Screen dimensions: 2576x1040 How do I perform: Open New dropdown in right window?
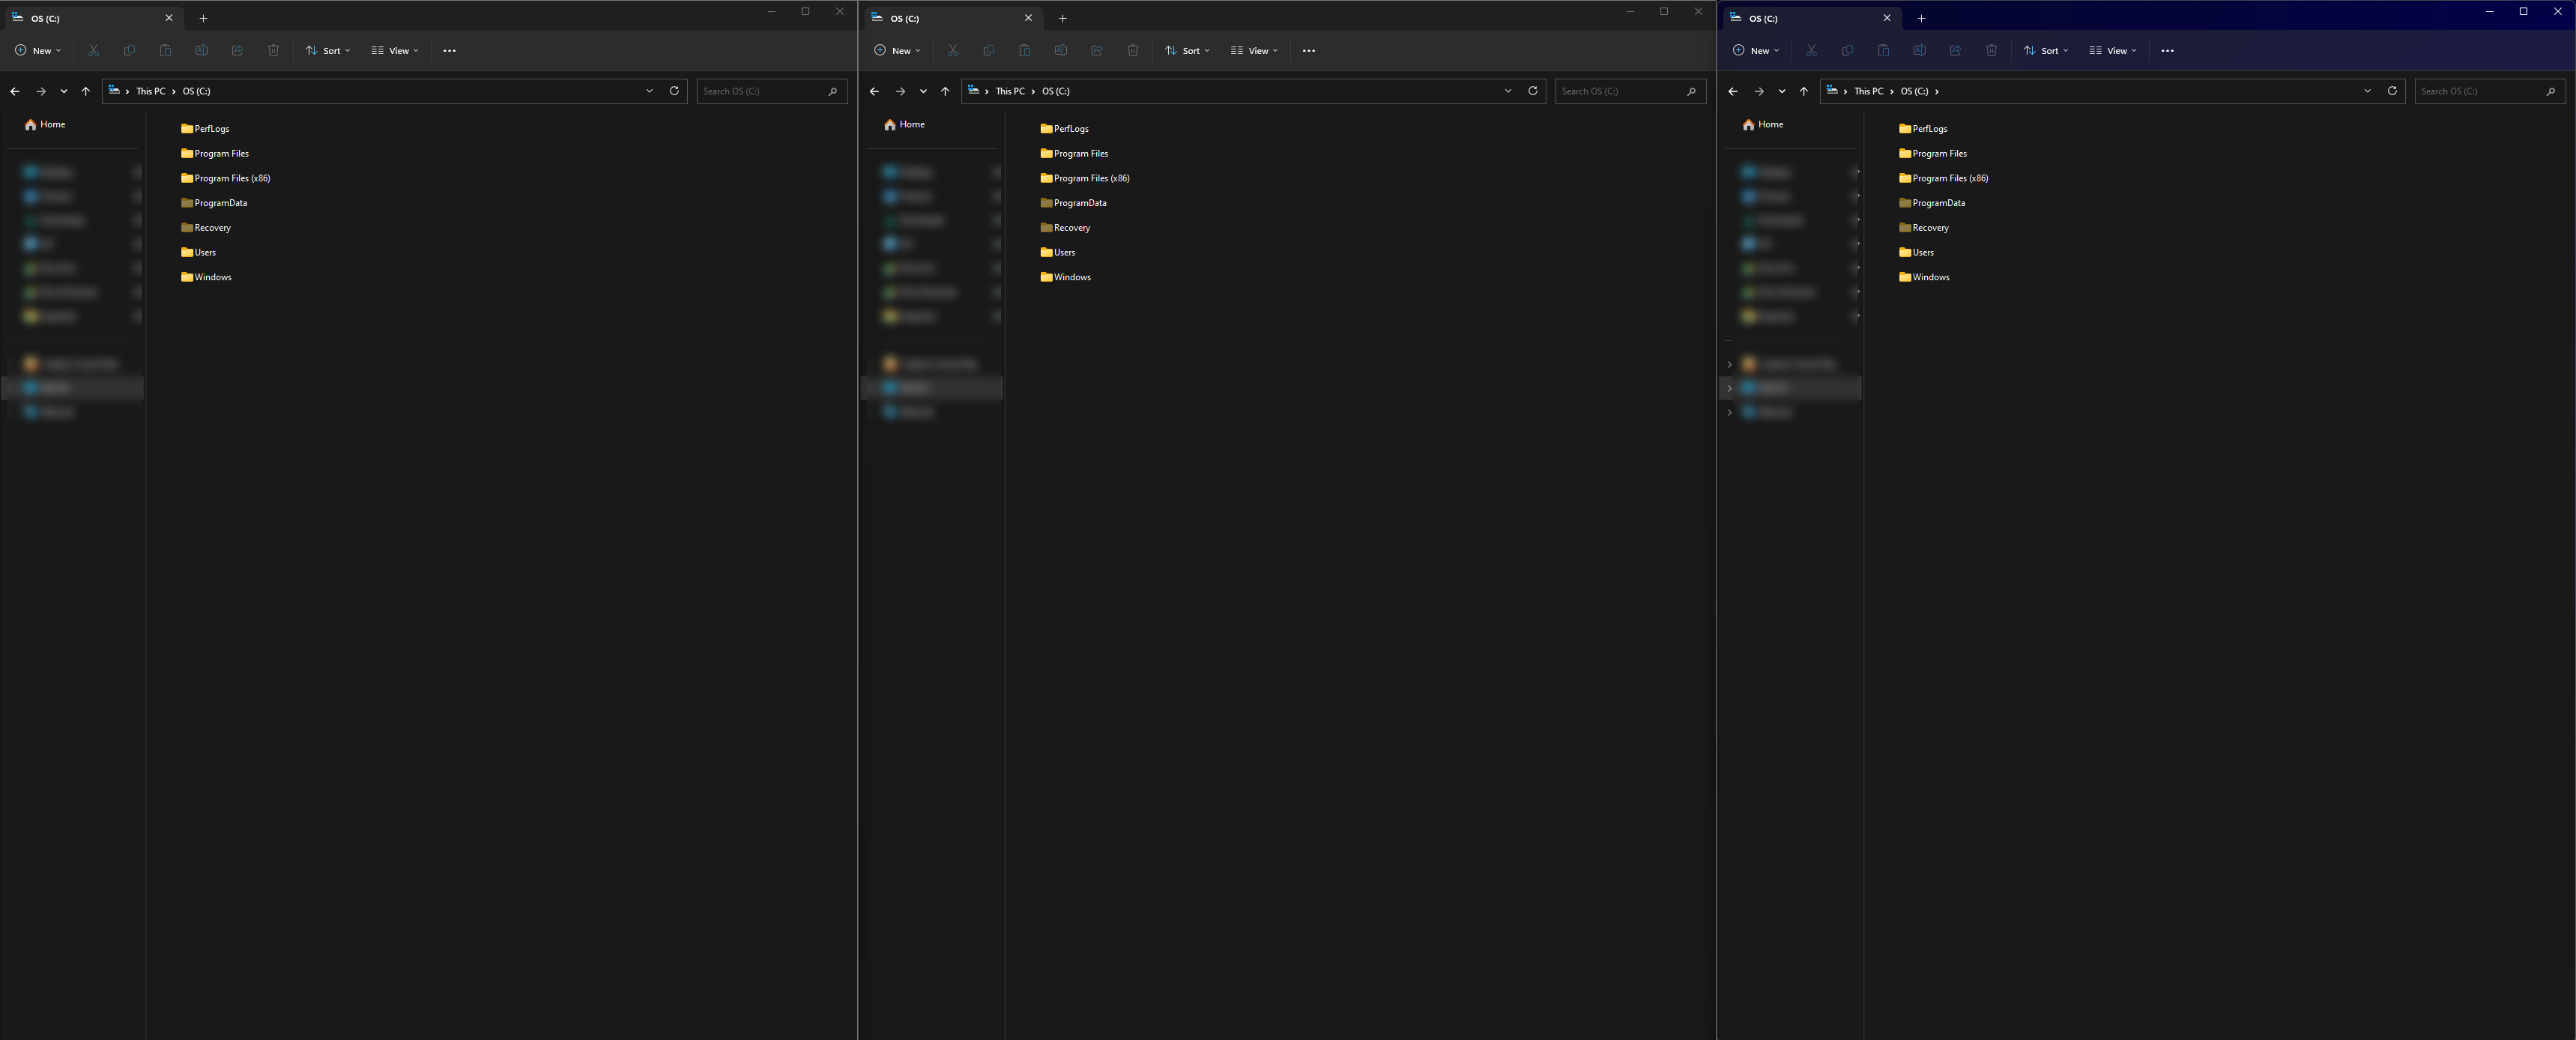1756,50
